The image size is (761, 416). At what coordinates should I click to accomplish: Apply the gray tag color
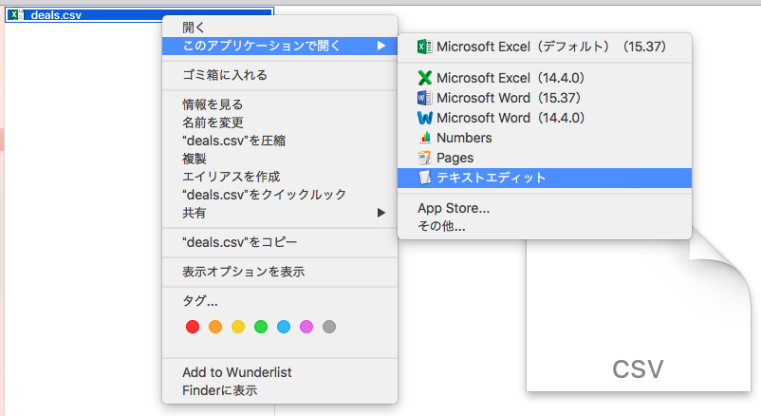click(x=329, y=327)
